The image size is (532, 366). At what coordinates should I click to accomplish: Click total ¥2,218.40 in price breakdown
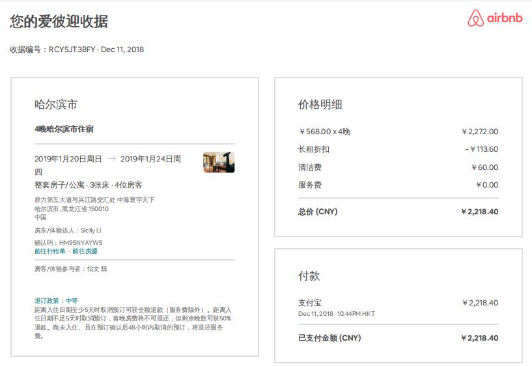(x=479, y=212)
